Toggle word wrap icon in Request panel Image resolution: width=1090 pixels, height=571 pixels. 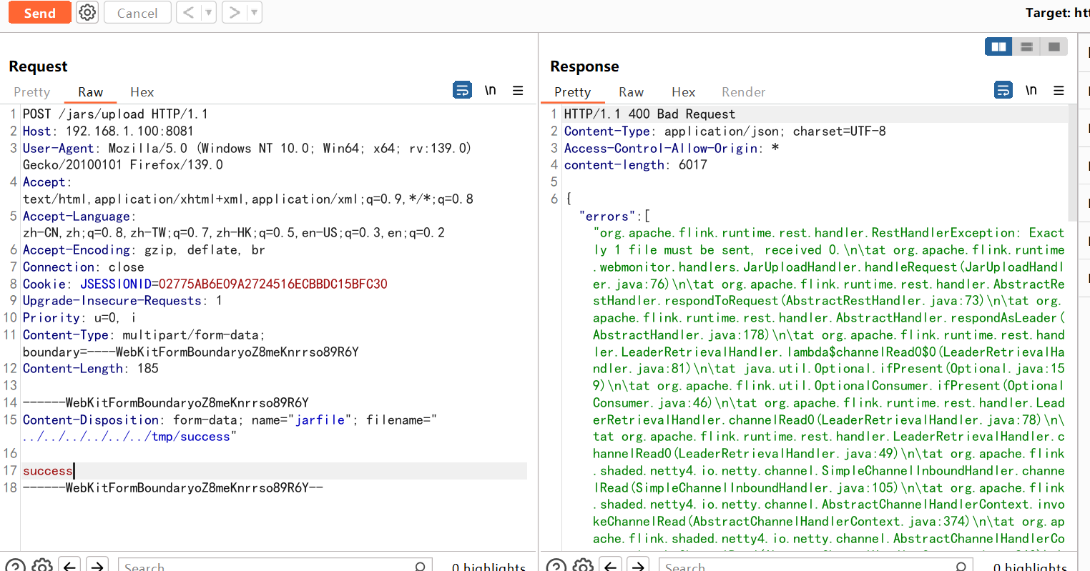click(x=463, y=90)
